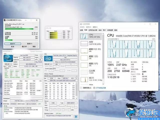Click the 模式(M)... button in WinRAR
The width and height of the screenshot is (160, 120).
point(25,46)
